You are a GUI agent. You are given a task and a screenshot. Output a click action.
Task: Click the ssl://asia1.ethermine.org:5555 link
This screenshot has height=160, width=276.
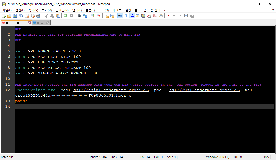coord(111,90)
